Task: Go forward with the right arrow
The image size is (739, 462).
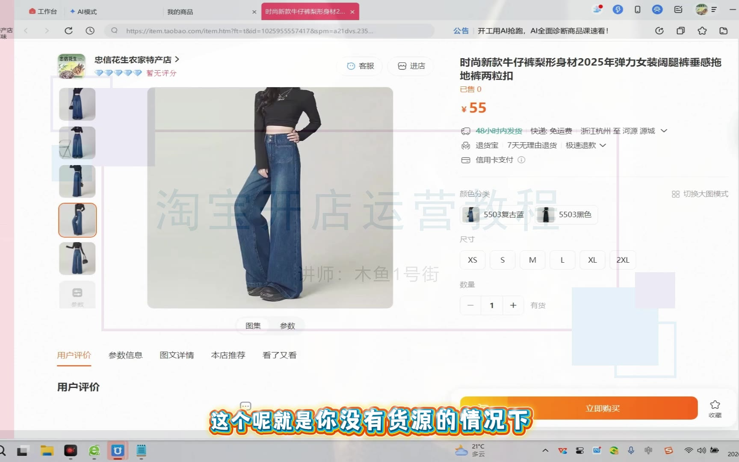Action: (47, 31)
